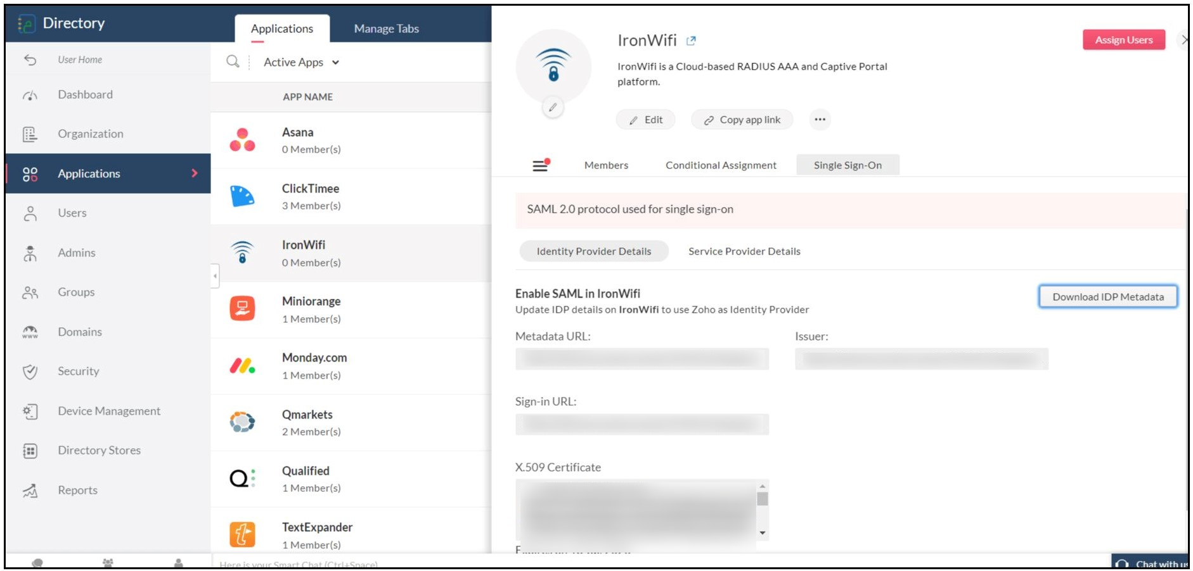Click the SAML 2.0 protocol notice text
This screenshot has width=1193, height=571.
[630, 210]
